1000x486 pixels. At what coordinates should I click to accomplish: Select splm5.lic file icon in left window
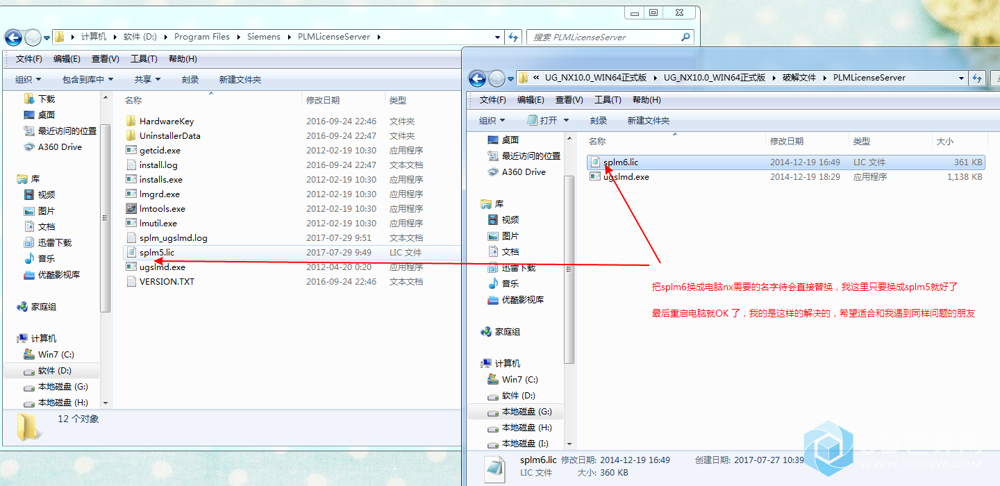(131, 252)
